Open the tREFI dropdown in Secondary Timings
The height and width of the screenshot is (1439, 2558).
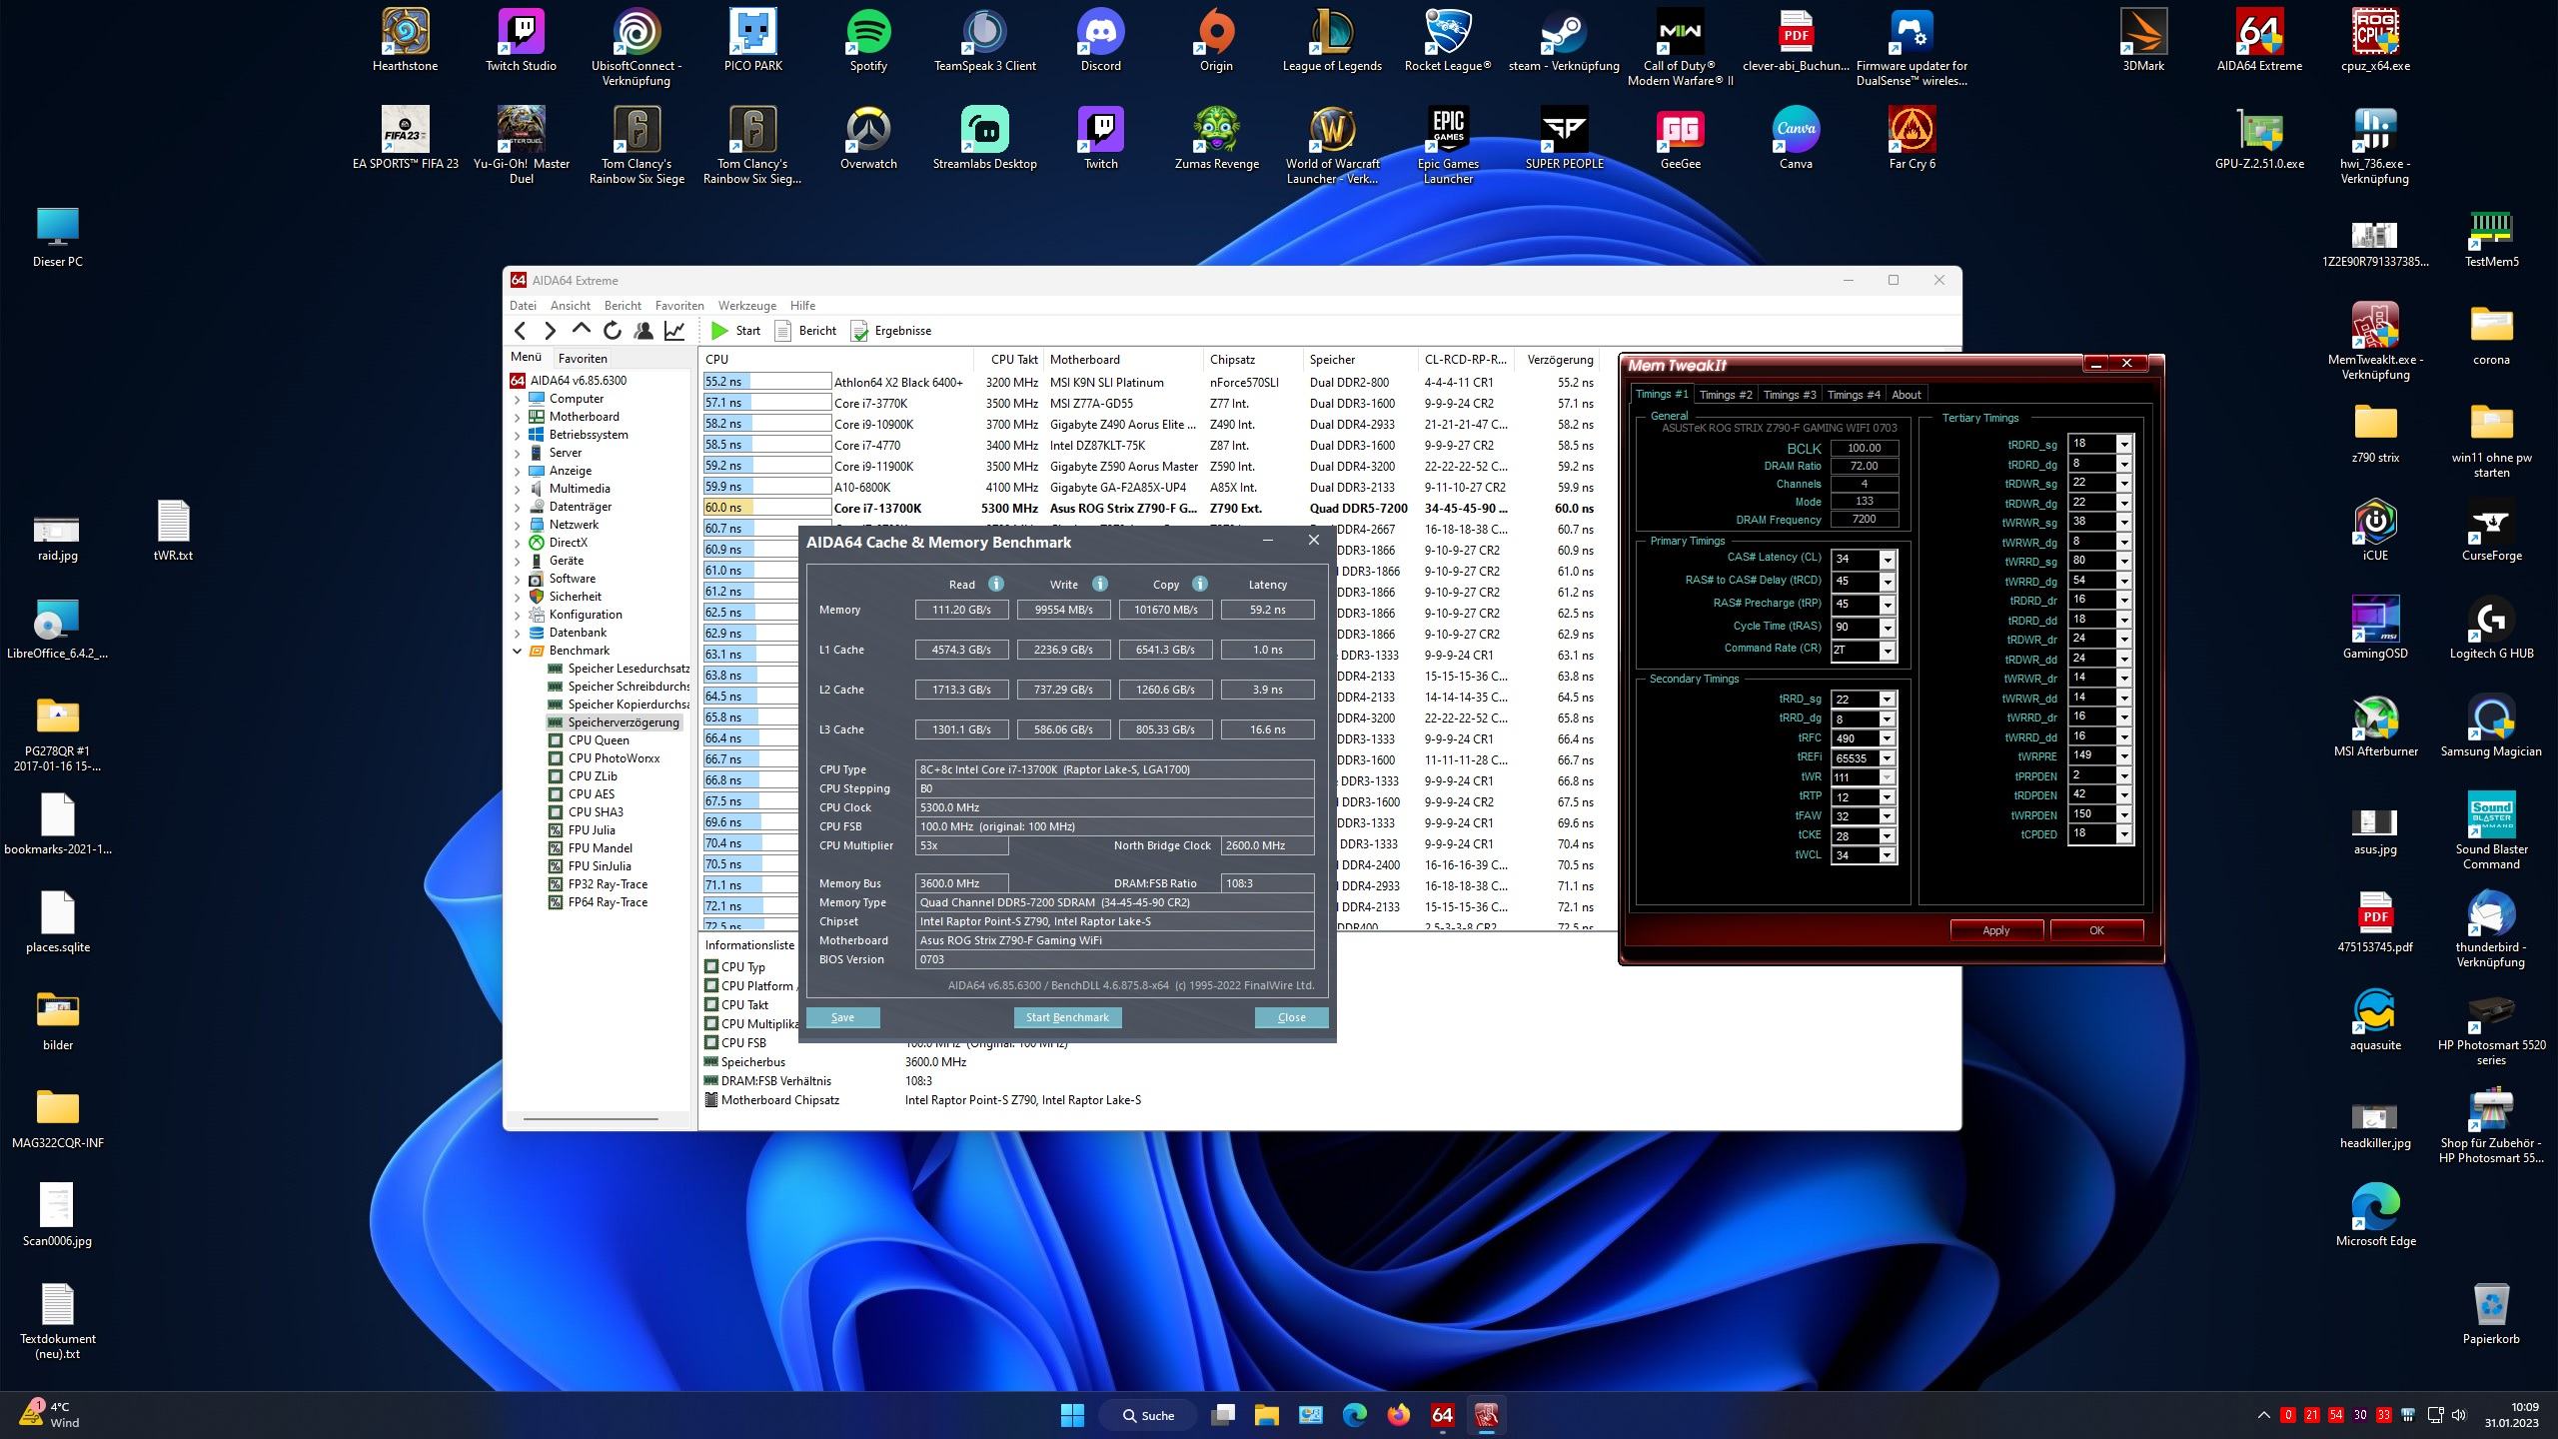pyautogui.click(x=1887, y=757)
